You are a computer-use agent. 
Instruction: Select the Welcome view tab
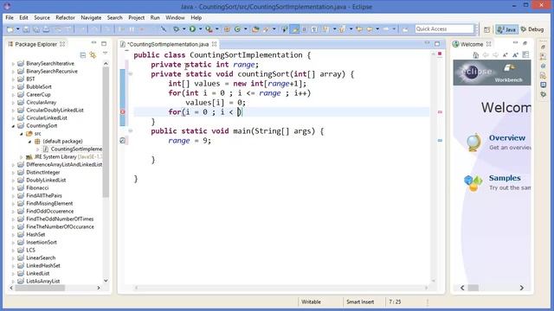471,44
